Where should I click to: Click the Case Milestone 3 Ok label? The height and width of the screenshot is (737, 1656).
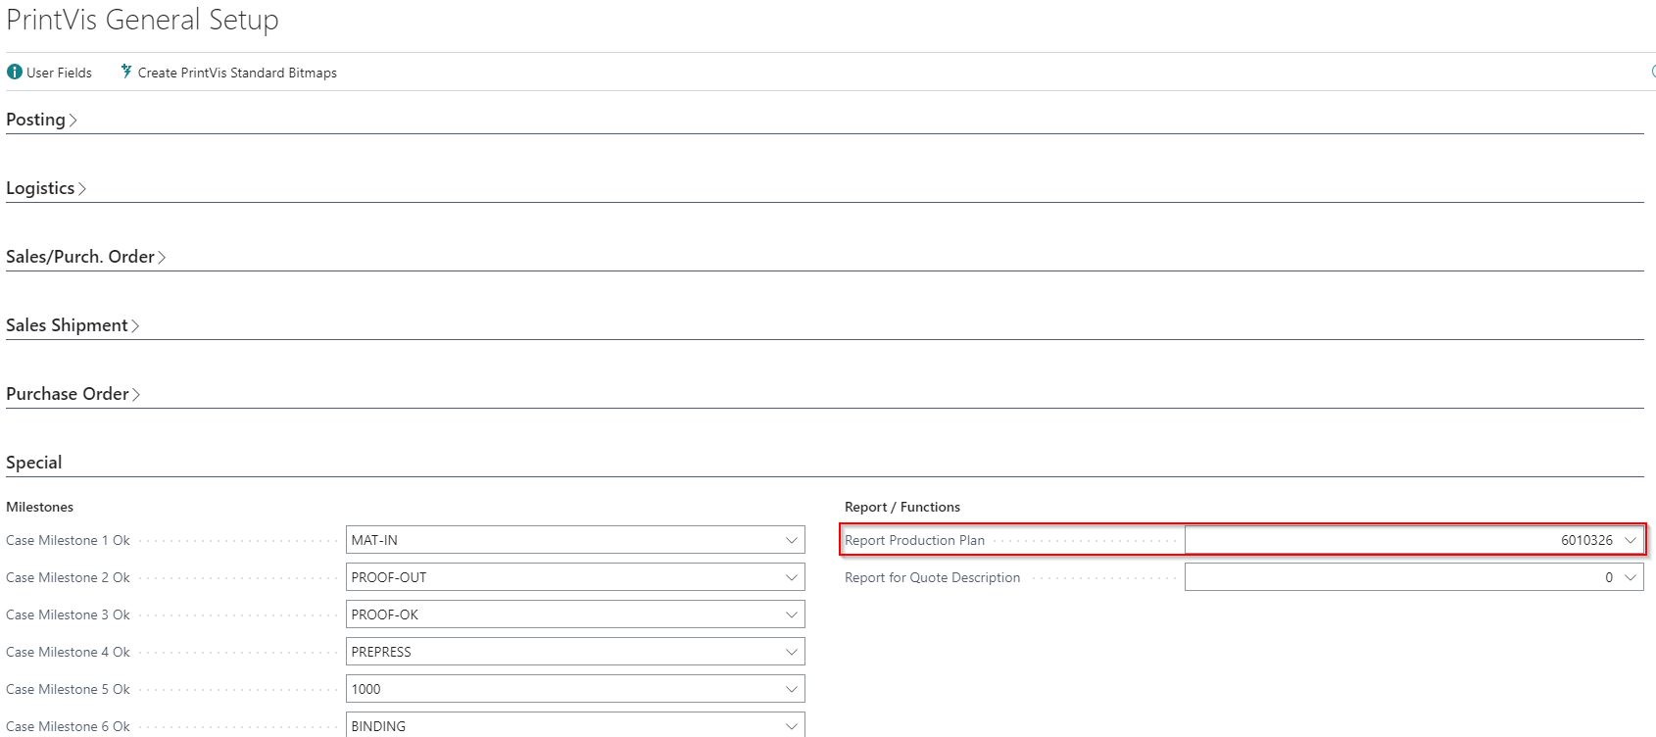pos(68,614)
